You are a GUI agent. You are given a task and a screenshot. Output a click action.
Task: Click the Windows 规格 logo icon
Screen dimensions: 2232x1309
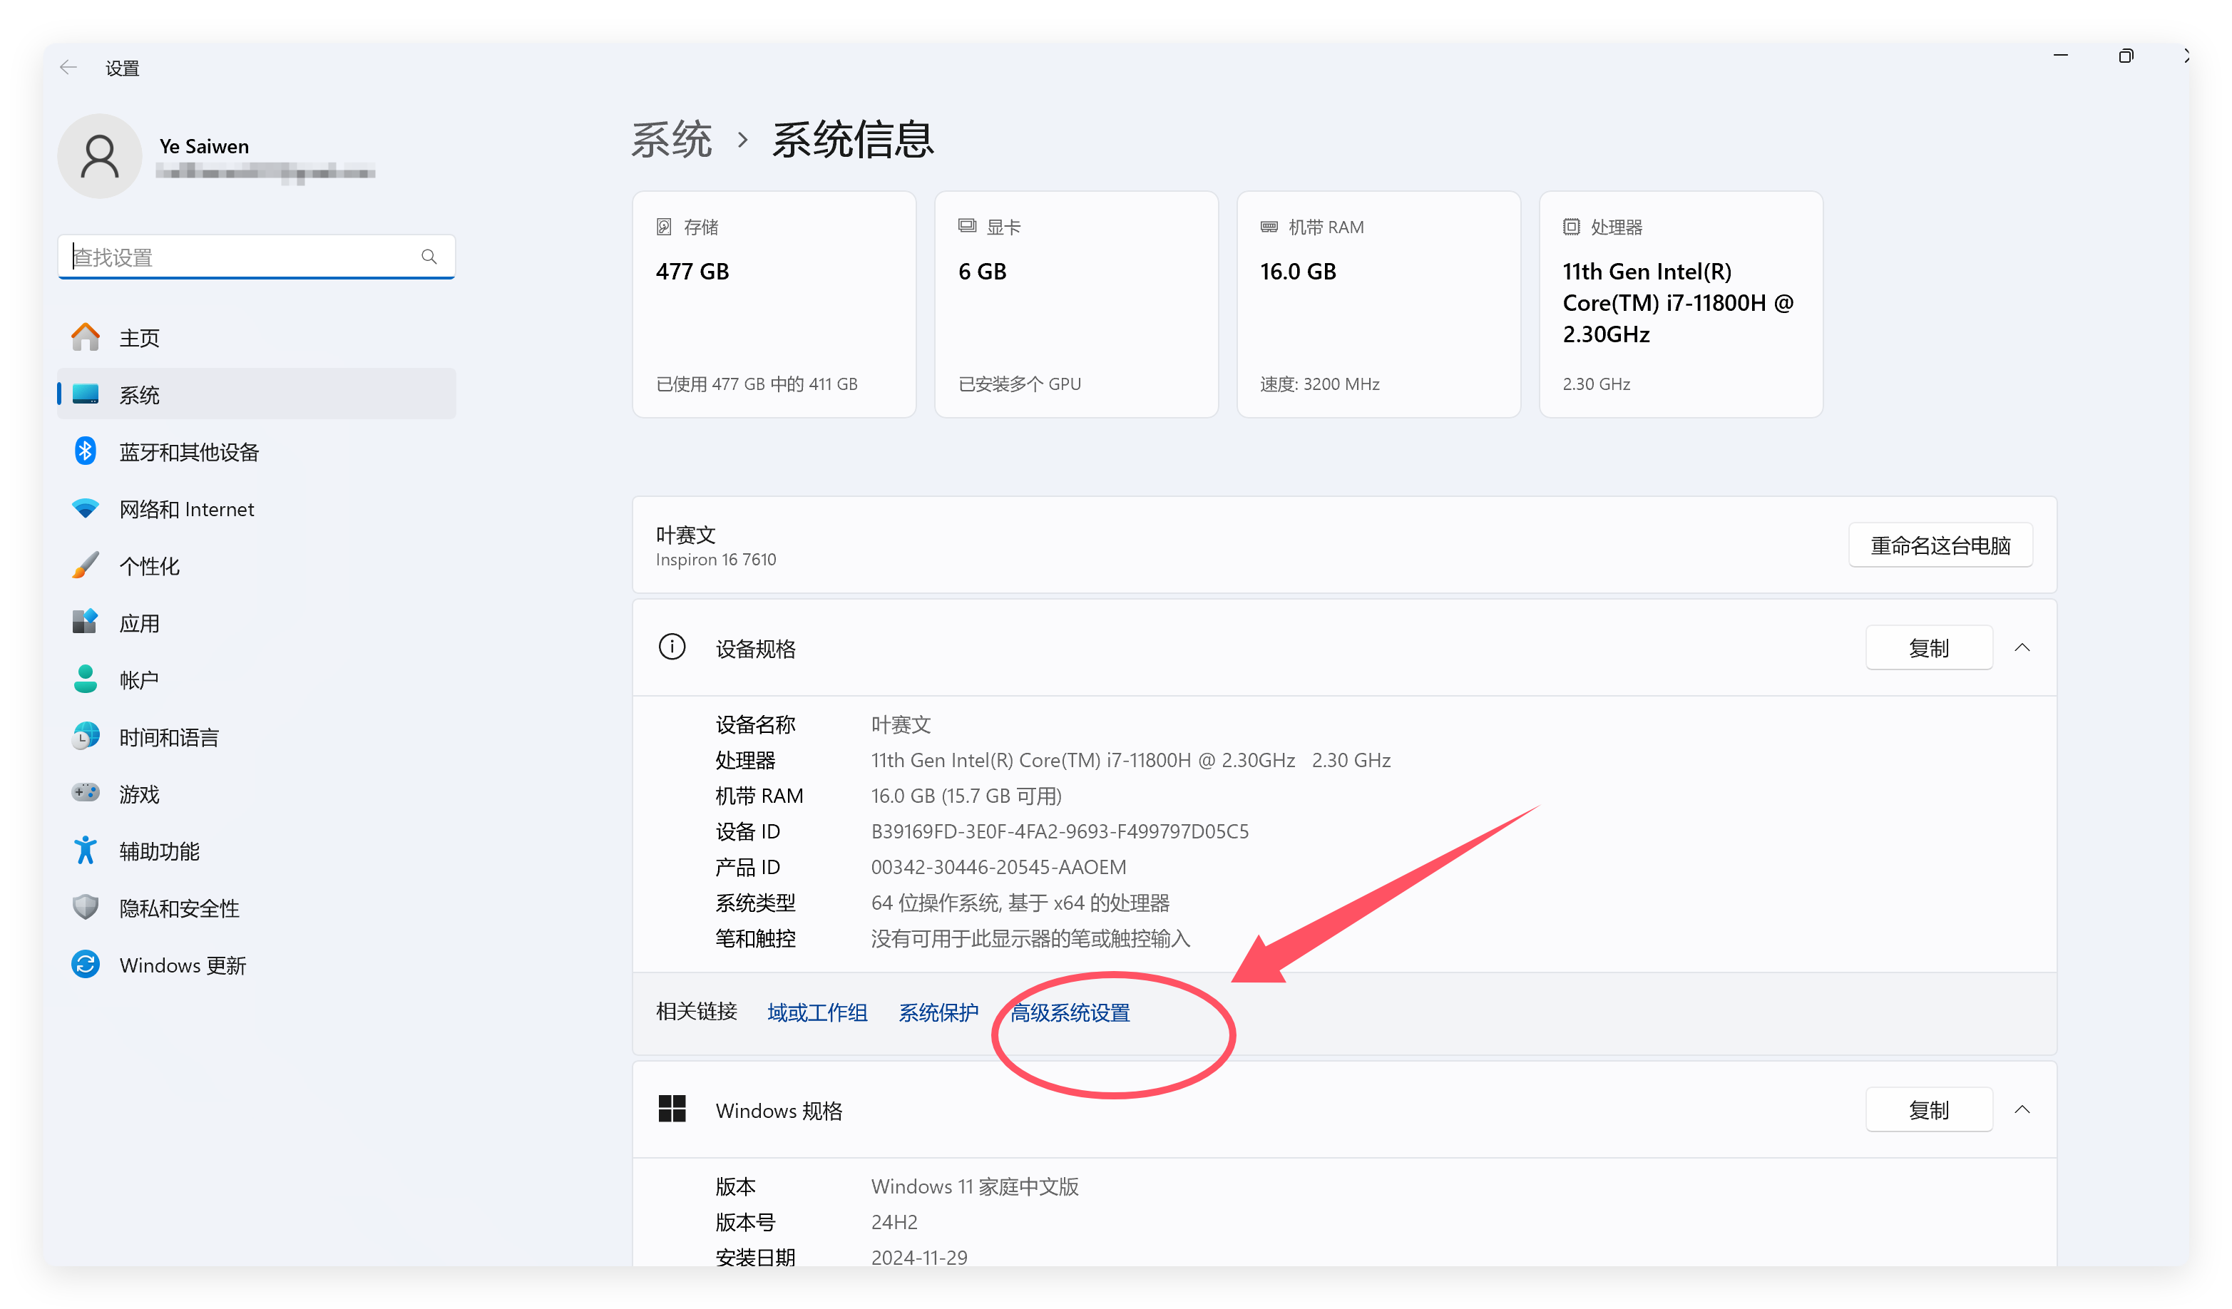tap(672, 1109)
